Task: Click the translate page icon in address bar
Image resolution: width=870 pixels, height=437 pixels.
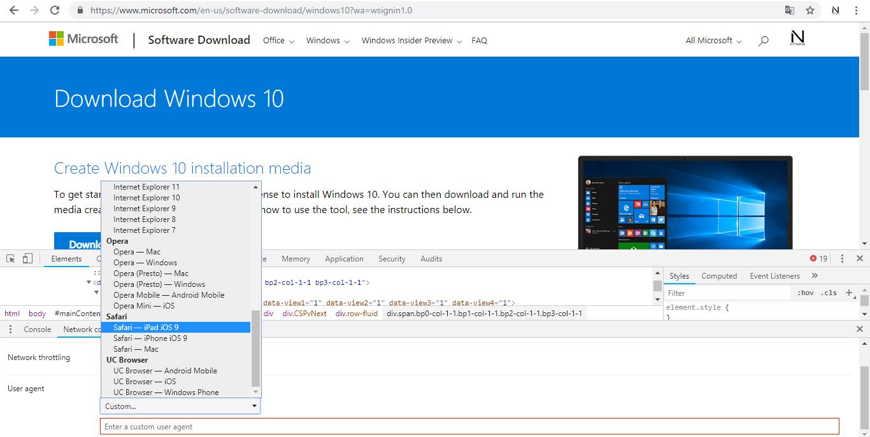Action: (790, 10)
